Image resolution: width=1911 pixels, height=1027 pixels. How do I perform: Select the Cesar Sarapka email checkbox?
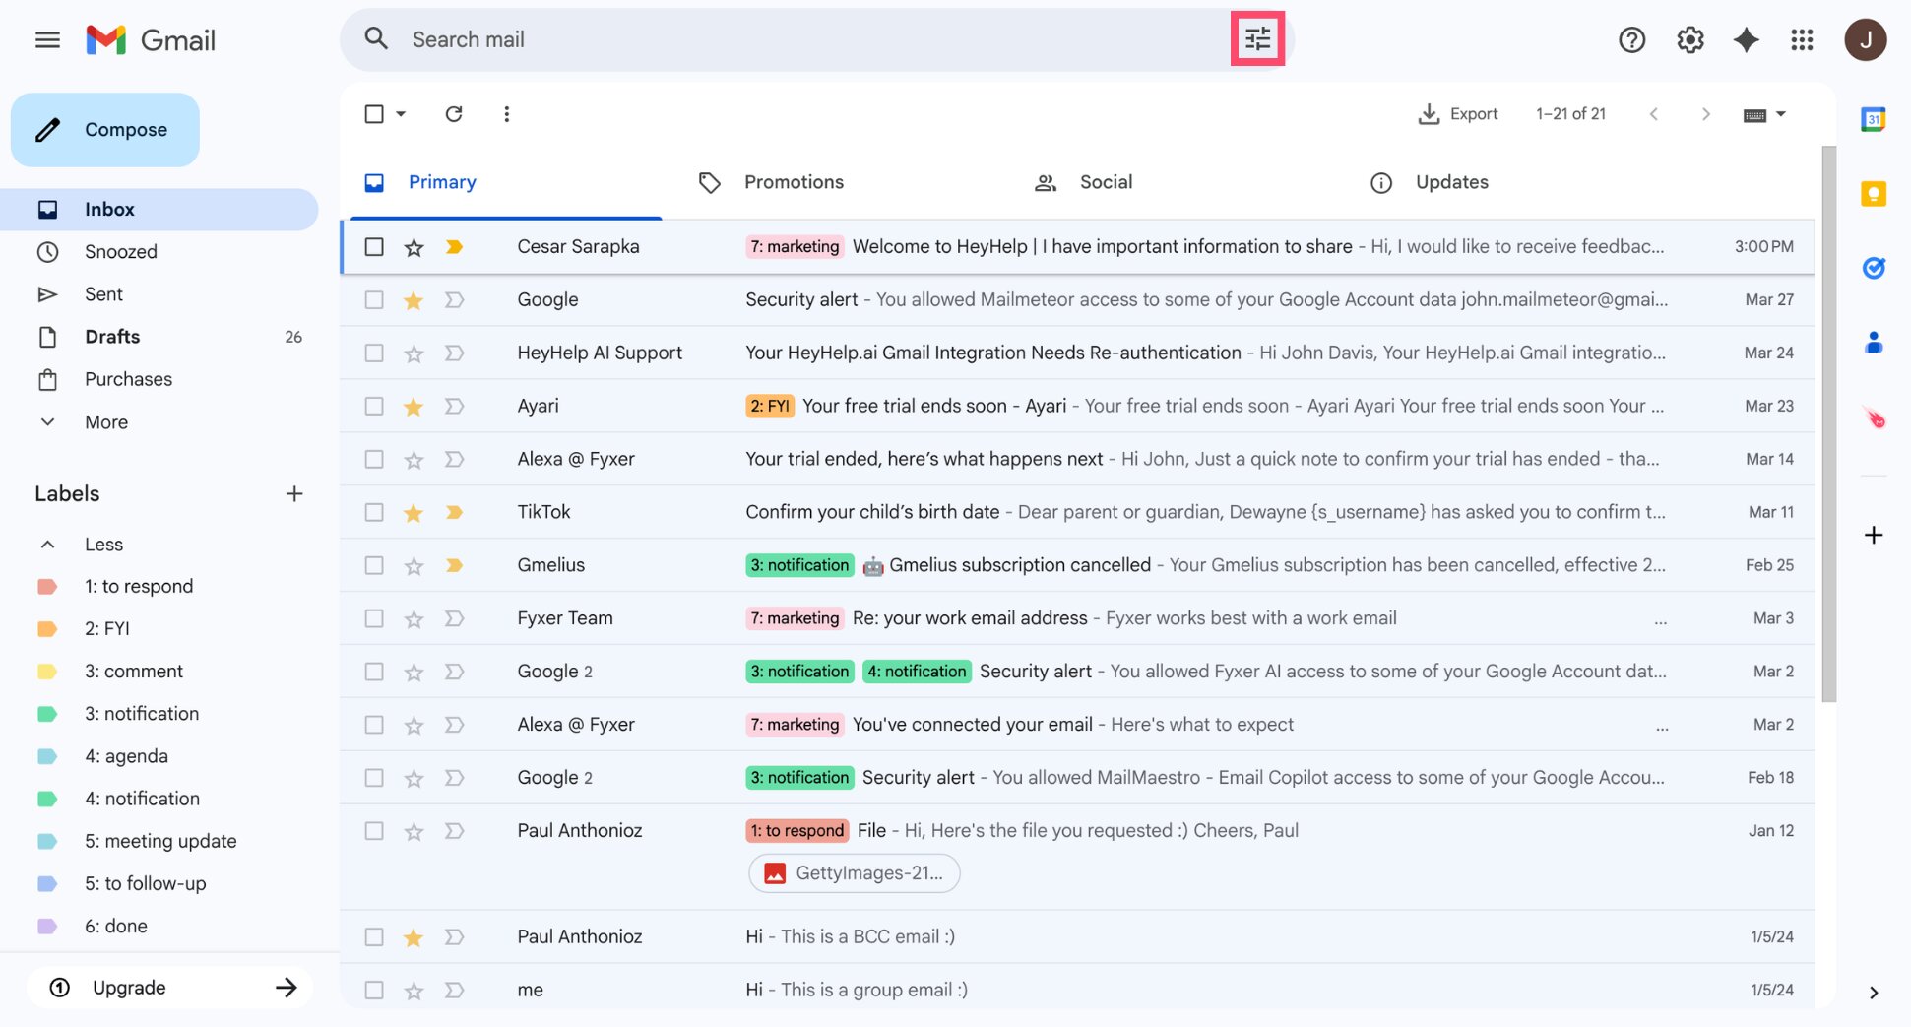[374, 247]
